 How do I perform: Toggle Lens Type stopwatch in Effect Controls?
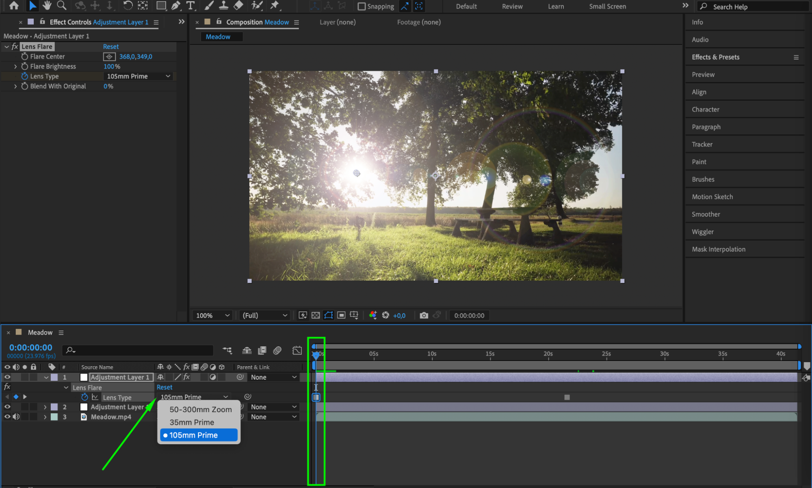point(25,76)
